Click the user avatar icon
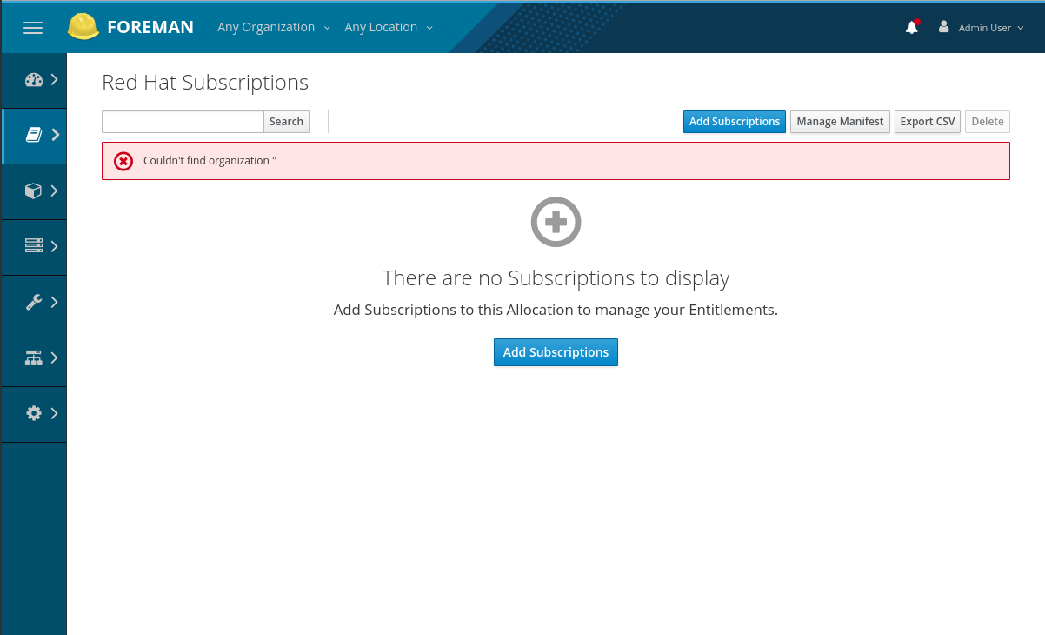This screenshot has width=1045, height=635. tap(943, 27)
